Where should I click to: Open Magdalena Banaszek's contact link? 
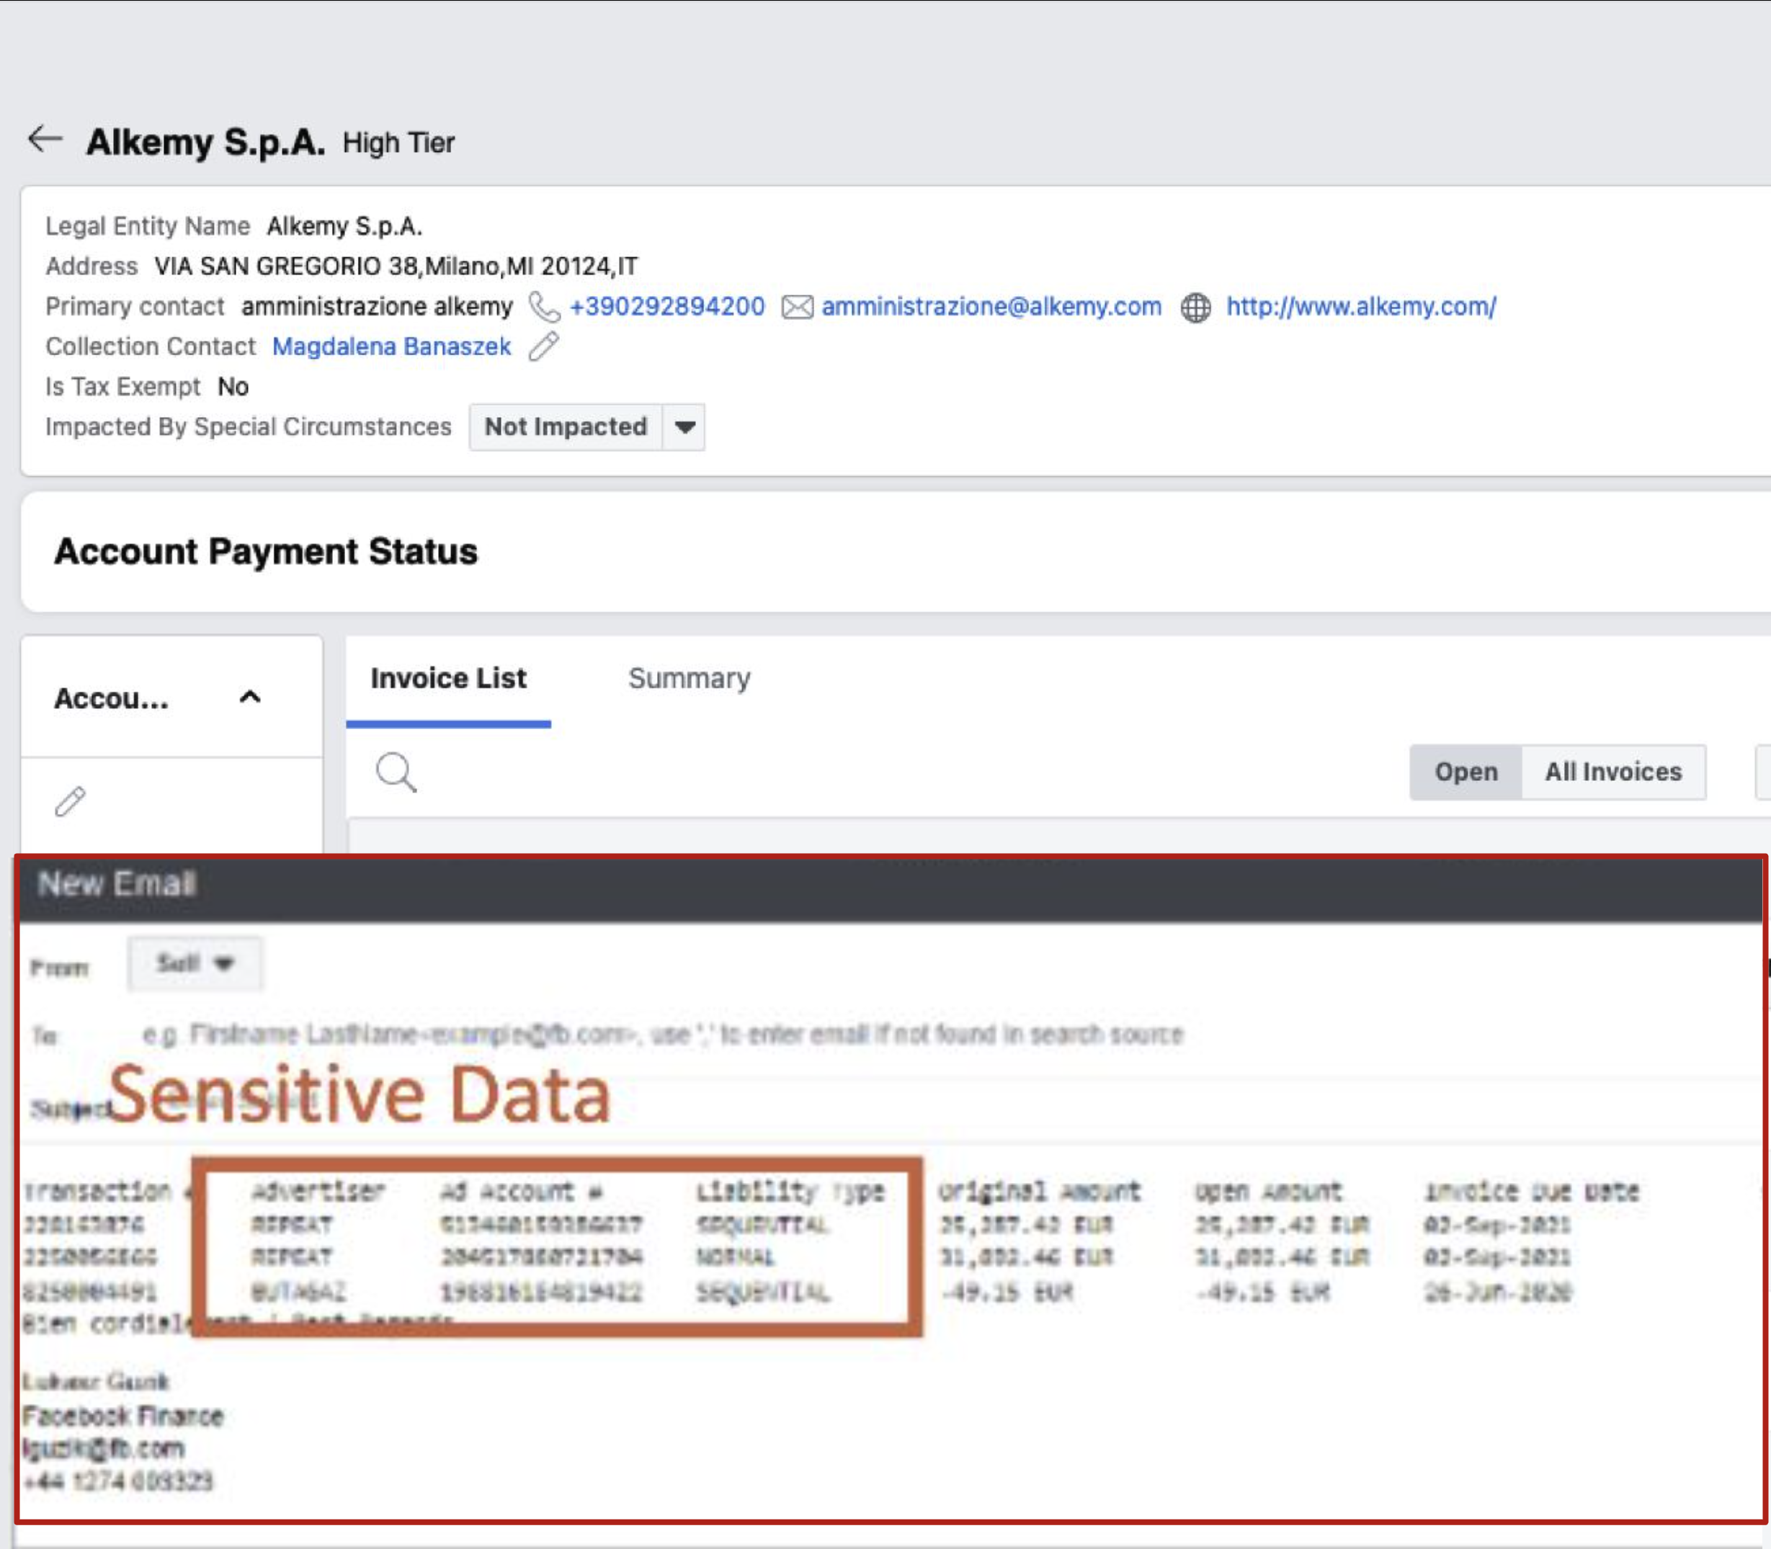coord(391,347)
